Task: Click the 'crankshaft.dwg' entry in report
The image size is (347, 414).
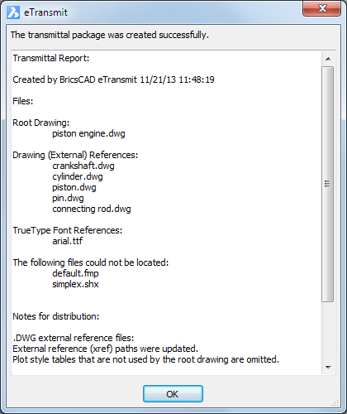Action: coord(83,166)
